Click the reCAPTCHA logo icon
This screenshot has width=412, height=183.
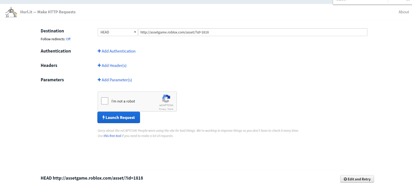tap(166, 99)
